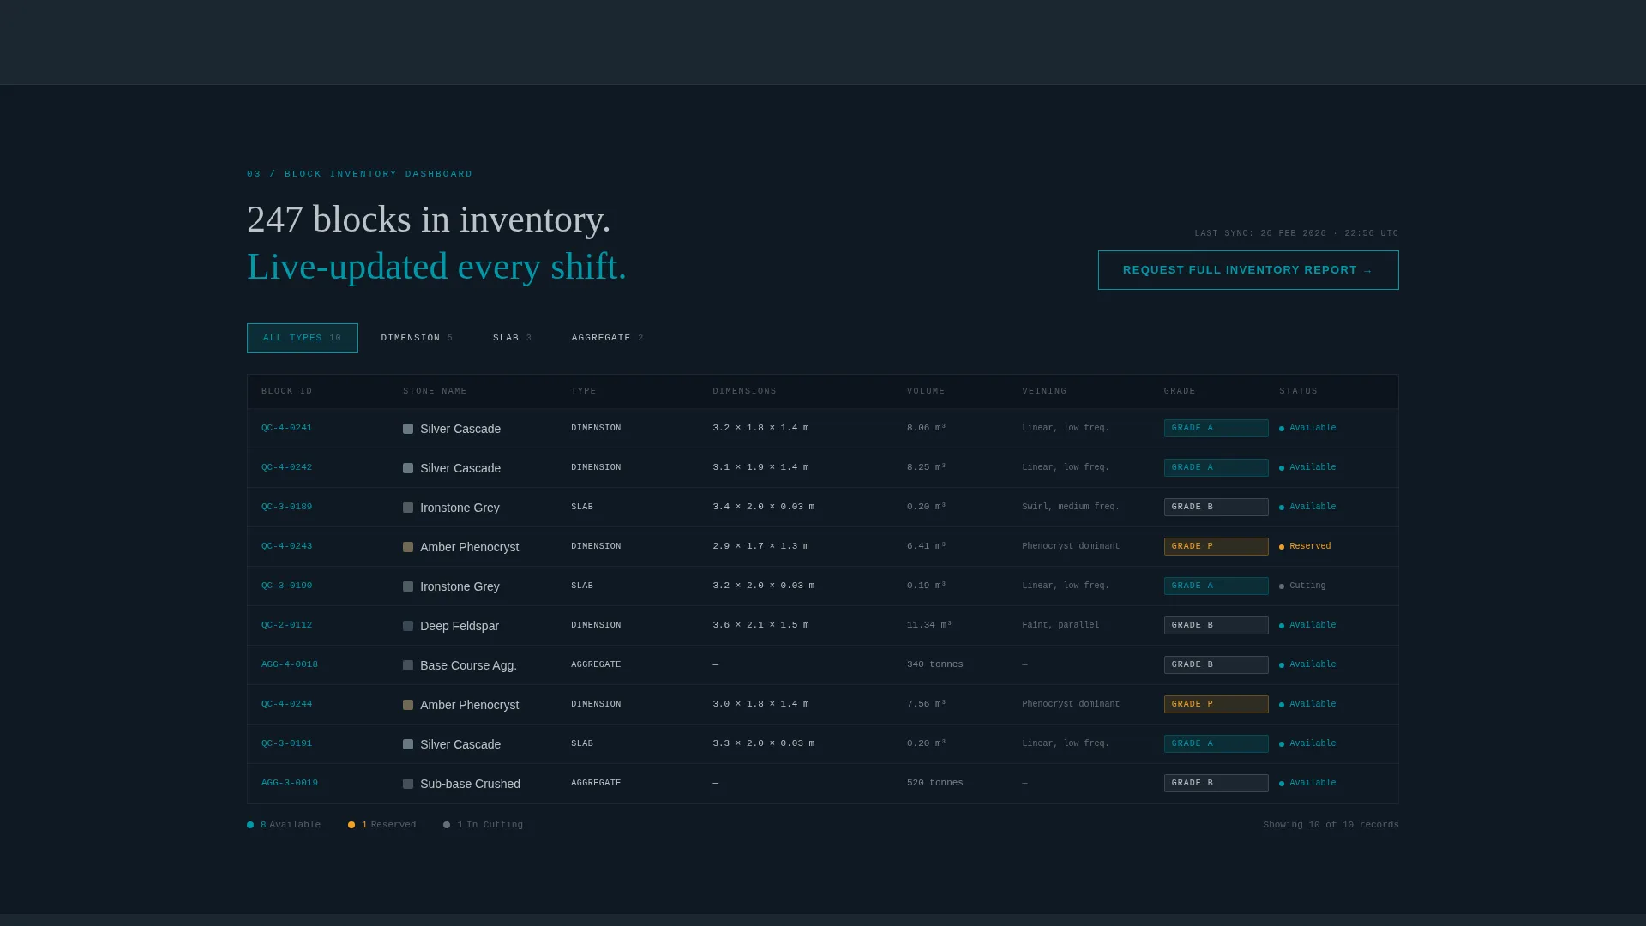Switch to the Slab filter
1646x926 pixels.
tap(512, 338)
